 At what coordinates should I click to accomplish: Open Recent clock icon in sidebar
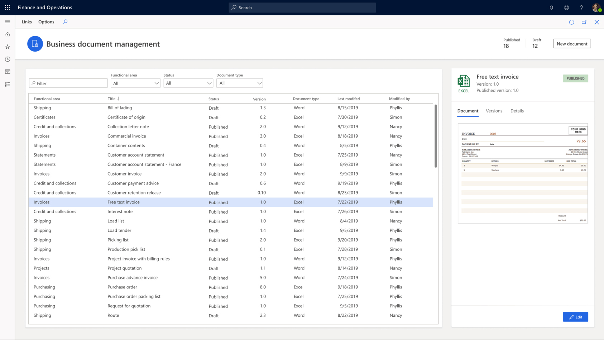8,59
